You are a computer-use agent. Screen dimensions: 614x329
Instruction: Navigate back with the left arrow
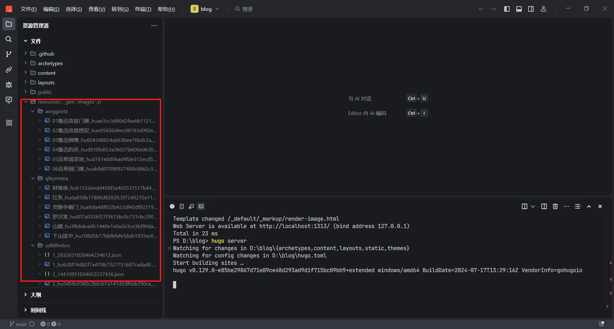(481, 9)
